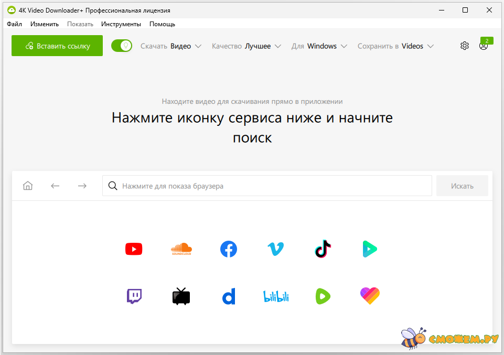504x355 pixels.
Task: Open the green-blue play triangle service icon
Action: (x=370, y=249)
